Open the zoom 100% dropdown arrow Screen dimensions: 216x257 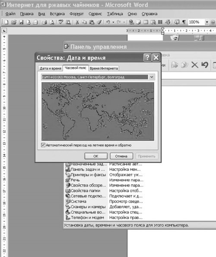207,22
